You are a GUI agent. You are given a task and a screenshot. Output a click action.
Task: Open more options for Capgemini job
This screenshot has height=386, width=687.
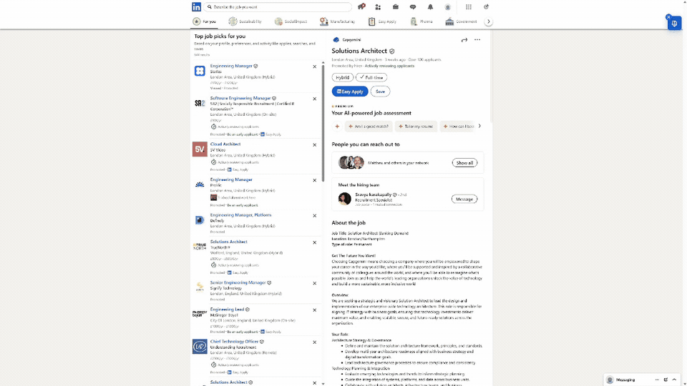477,40
